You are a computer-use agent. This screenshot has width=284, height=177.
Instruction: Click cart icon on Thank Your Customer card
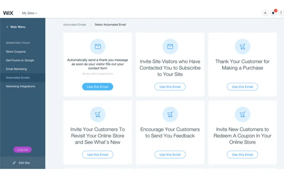(x=242, y=46)
